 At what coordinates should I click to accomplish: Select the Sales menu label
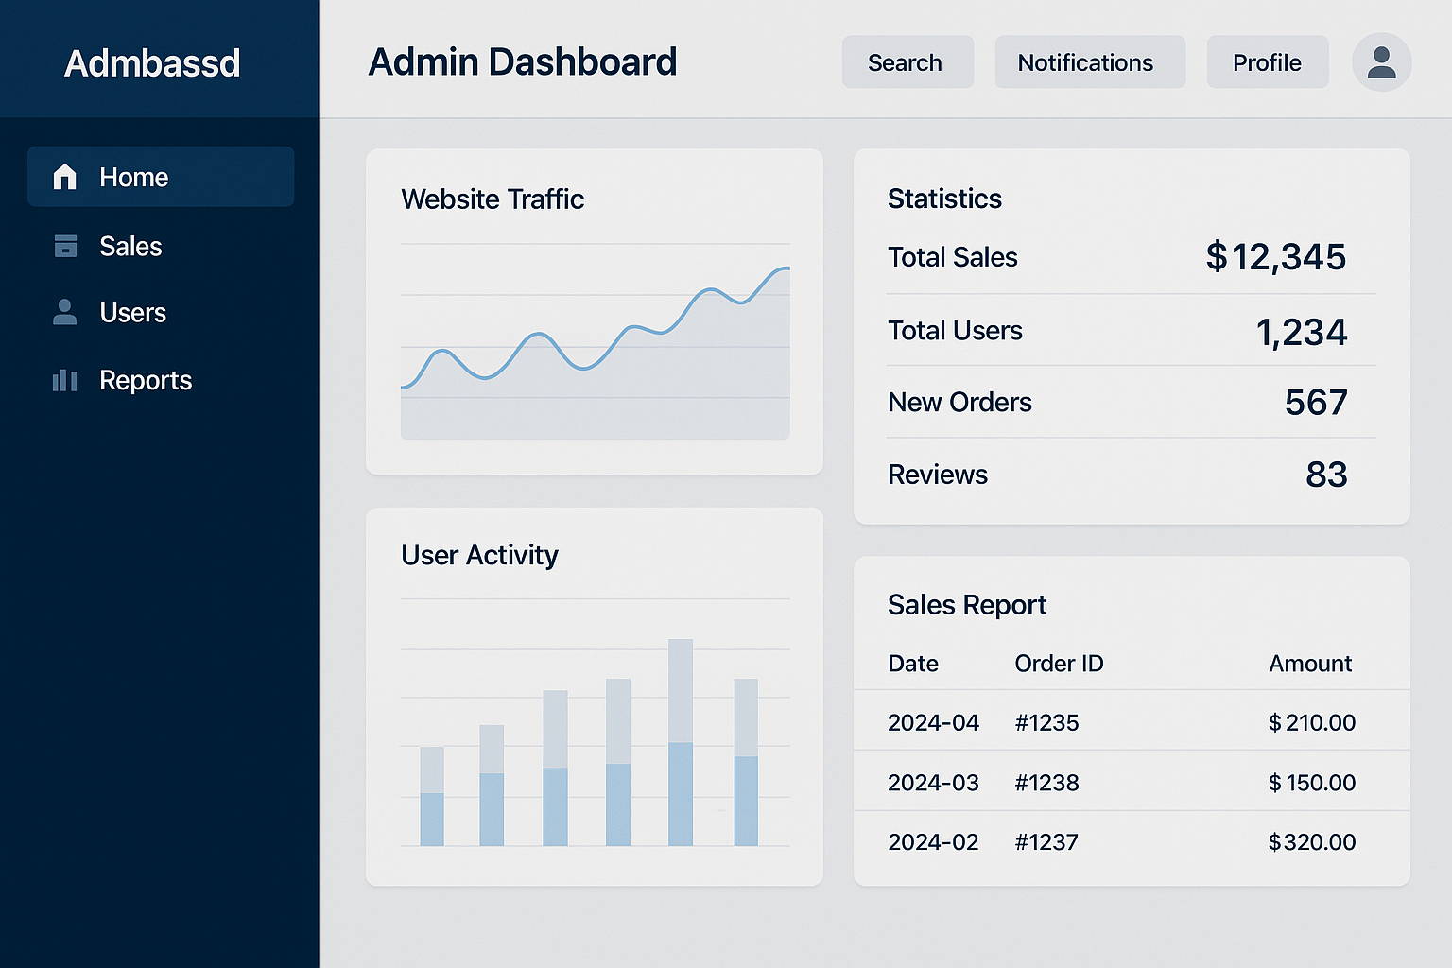tap(130, 247)
